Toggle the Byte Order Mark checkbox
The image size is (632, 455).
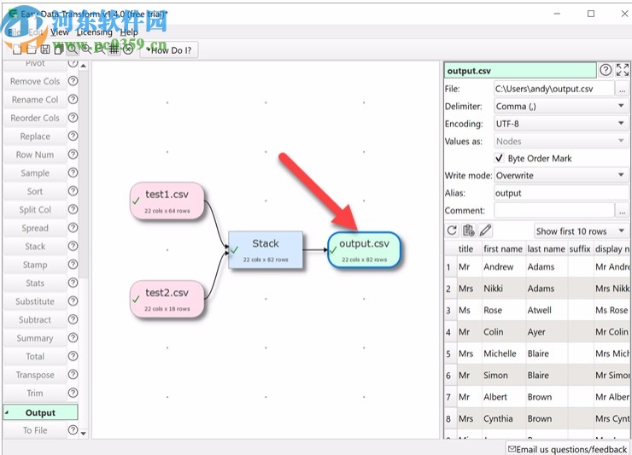pos(500,158)
